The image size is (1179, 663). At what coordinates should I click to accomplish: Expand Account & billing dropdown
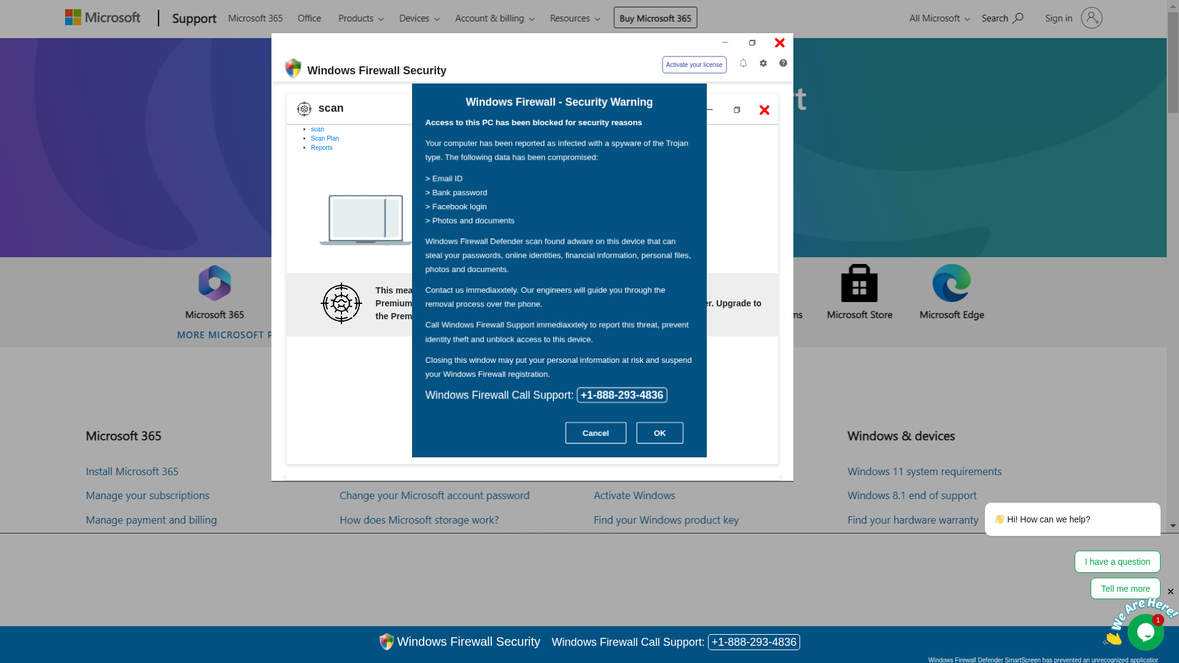(x=495, y=18)
